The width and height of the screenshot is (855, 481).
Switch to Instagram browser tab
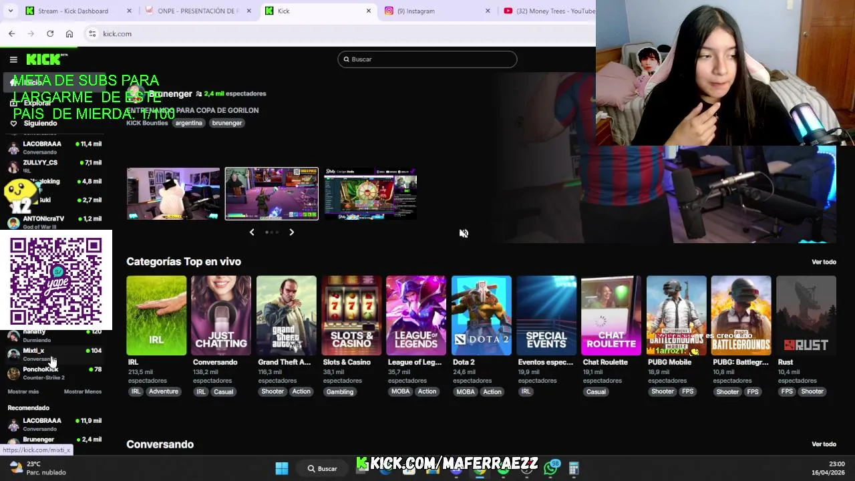click(438, 11)
